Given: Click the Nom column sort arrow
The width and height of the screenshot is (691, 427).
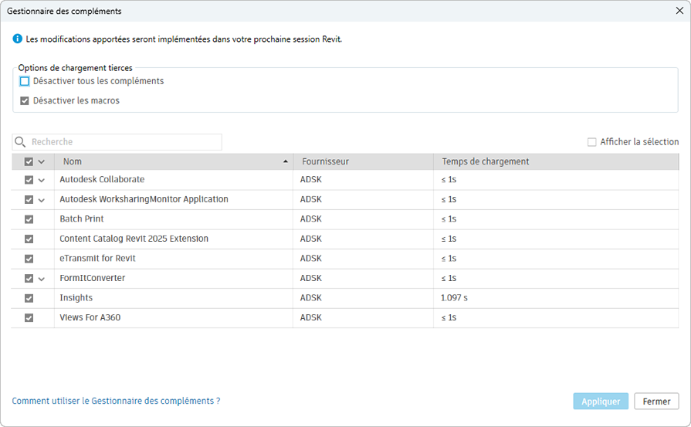Looking at the screenshot, I should pos(286,162).
